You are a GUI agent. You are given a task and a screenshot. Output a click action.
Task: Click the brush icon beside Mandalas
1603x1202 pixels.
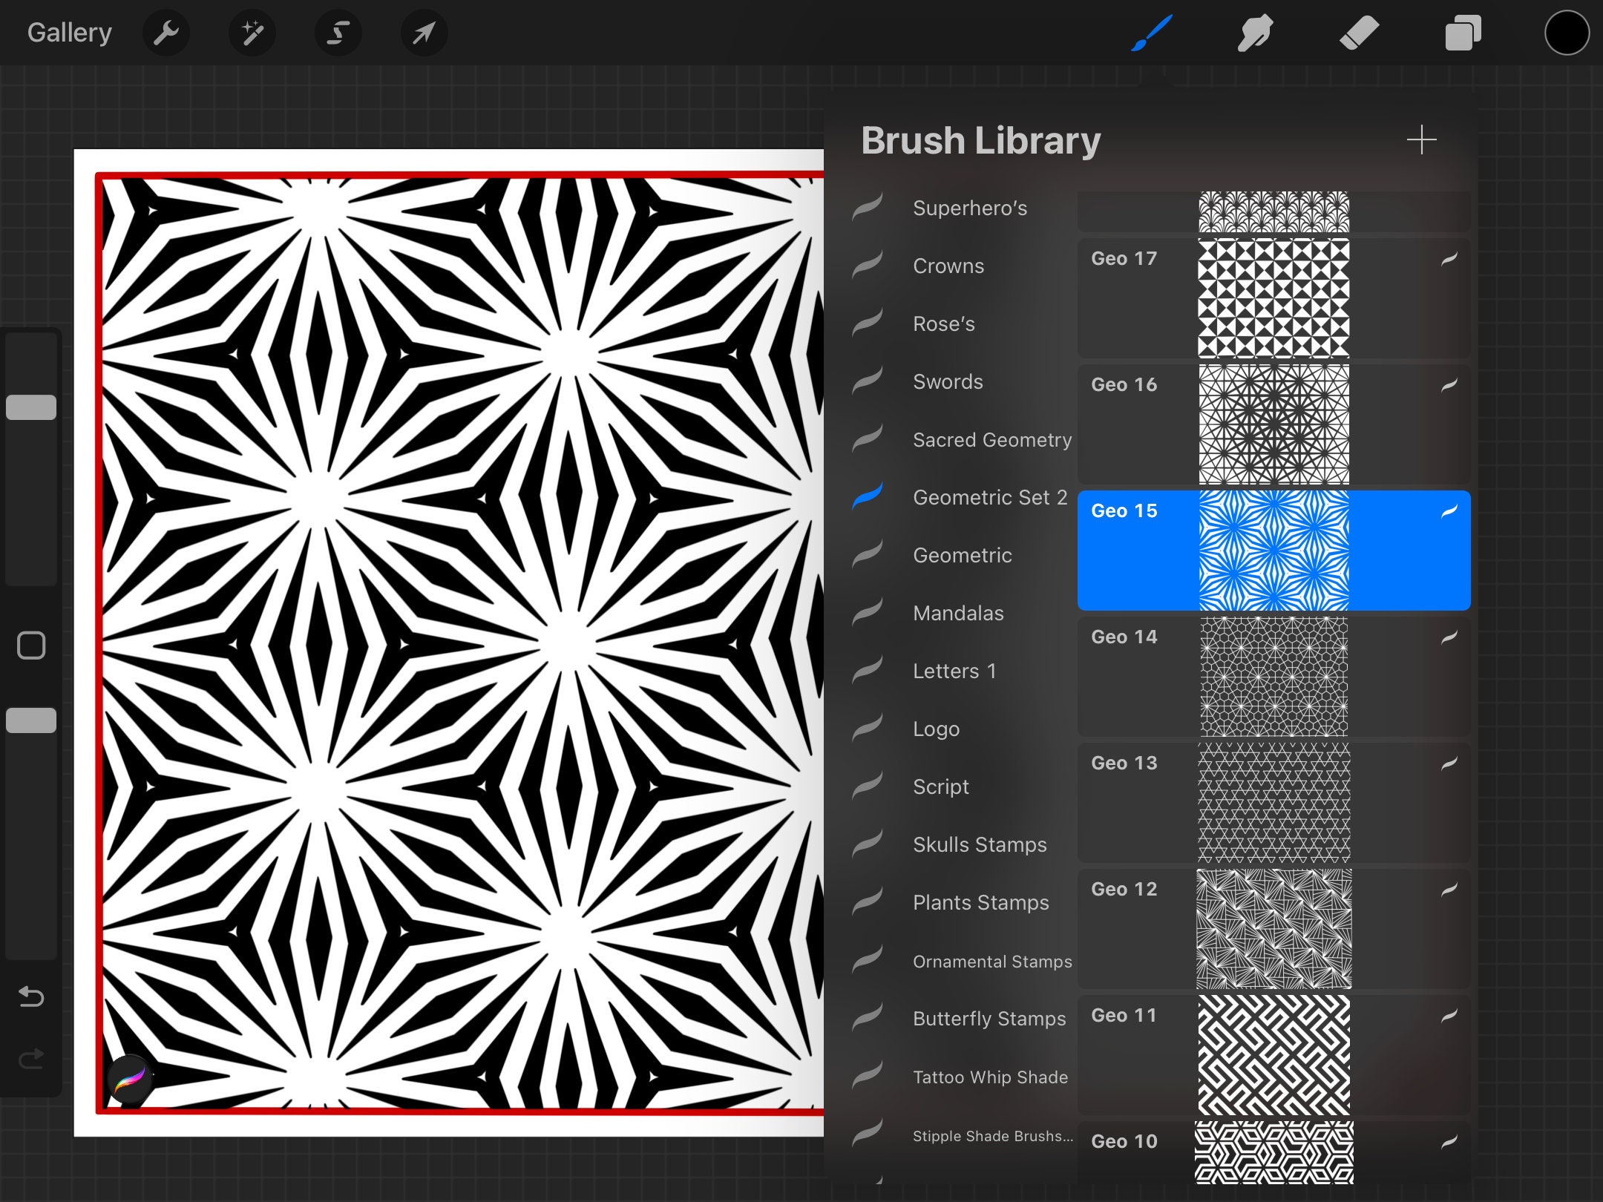coord(867,611)
